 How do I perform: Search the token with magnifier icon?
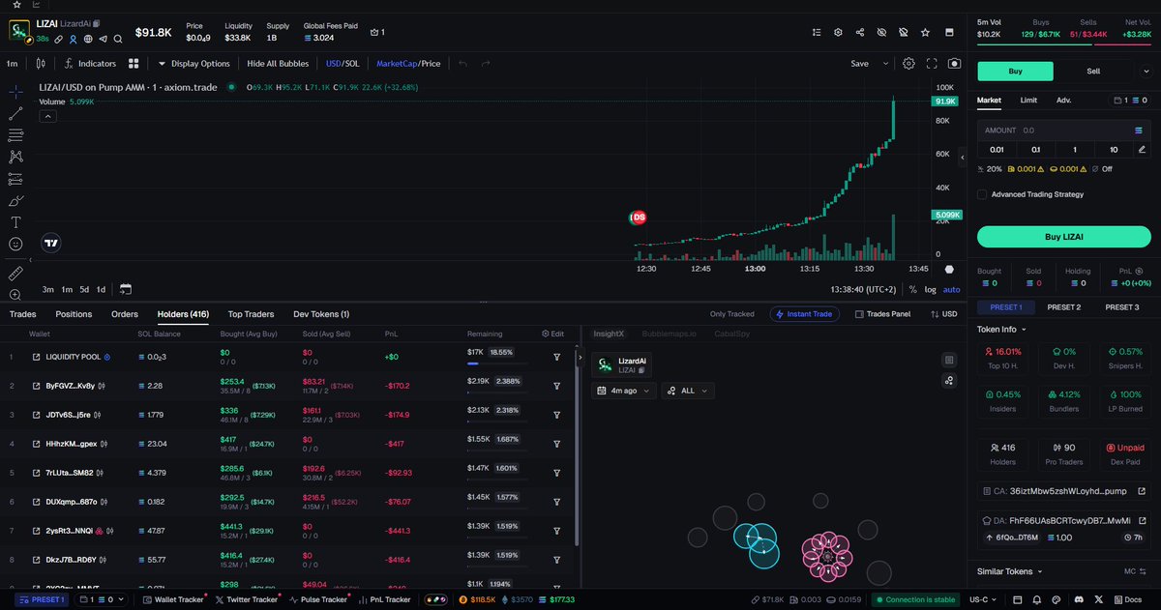117,39
